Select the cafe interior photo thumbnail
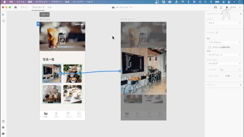The width and height of the screenshot is (244, 137). coord(52,73)
